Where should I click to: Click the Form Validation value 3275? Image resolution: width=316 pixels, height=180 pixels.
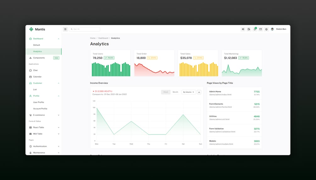coord(257,129)
